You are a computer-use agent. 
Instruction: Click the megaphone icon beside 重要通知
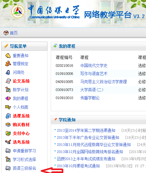tap(8, 56)
